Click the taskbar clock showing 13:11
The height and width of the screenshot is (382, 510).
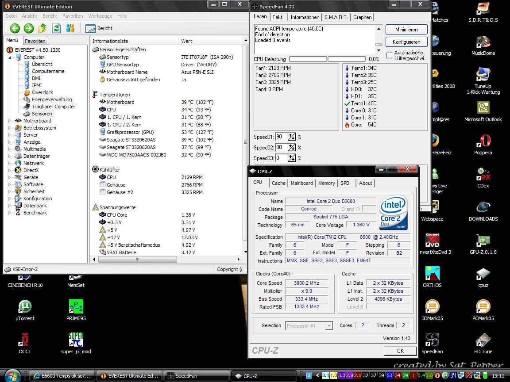[498, 376]
